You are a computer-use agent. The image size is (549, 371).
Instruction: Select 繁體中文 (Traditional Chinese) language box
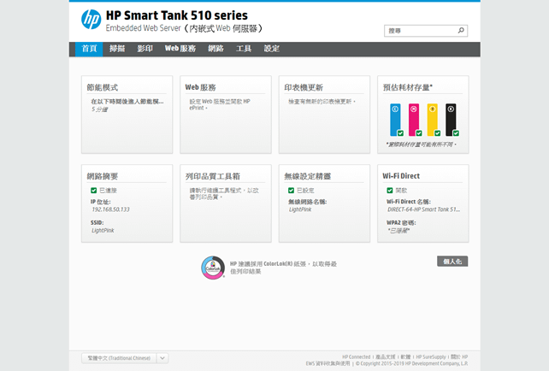pos(119,358)
